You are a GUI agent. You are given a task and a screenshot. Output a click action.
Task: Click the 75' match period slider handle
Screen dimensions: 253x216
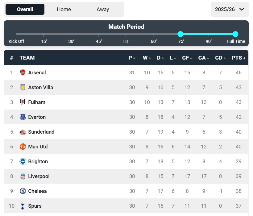(x=180, y=34)
